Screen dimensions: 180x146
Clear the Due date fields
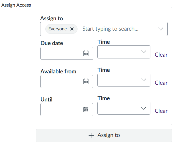click(x=161, y=55)
